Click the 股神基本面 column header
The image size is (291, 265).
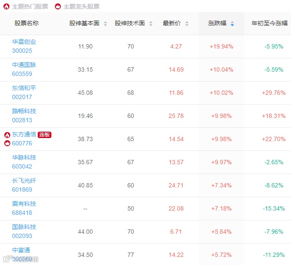84,23
